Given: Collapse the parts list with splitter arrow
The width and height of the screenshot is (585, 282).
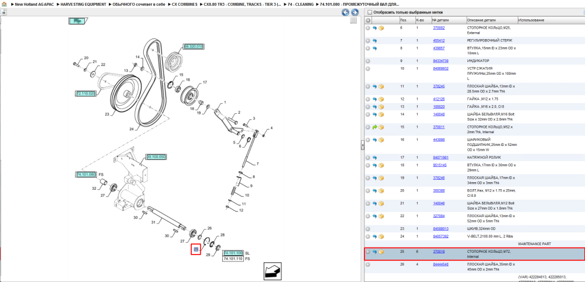Looking at the screenshot, I should coord(362,146).
